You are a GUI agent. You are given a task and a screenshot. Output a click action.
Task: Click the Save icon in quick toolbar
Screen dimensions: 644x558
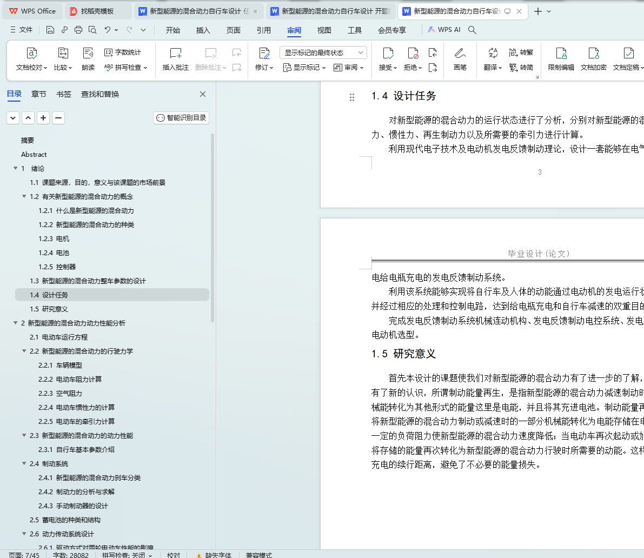pyautogui.click(x=50, y=30)
